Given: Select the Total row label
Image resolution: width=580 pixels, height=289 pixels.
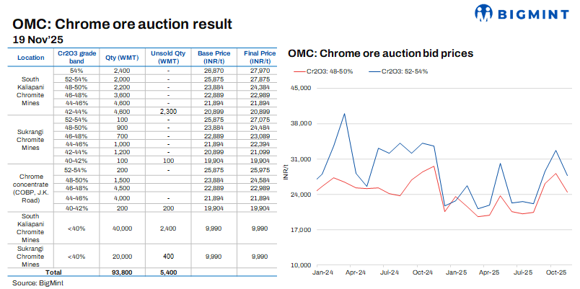Looking at the screenshot, I should [53, 273].
